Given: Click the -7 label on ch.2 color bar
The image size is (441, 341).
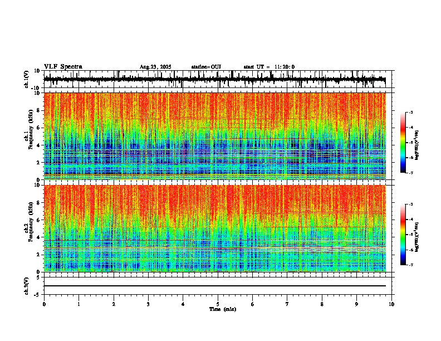Looking at the screenshot, I should 410,265.
